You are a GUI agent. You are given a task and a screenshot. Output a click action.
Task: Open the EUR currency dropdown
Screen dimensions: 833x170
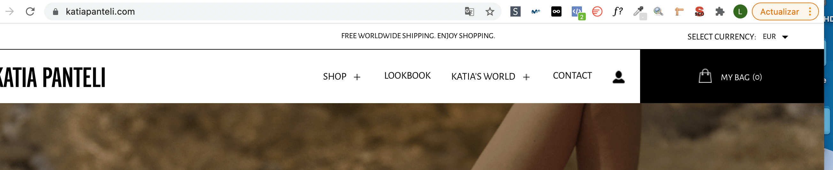tap(775, 37)
